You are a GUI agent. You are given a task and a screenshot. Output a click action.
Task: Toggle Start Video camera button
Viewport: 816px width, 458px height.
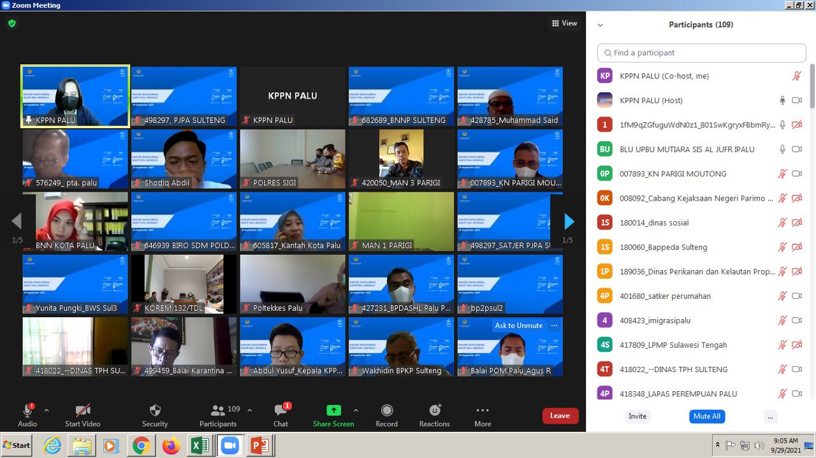[x=82, y=410]
